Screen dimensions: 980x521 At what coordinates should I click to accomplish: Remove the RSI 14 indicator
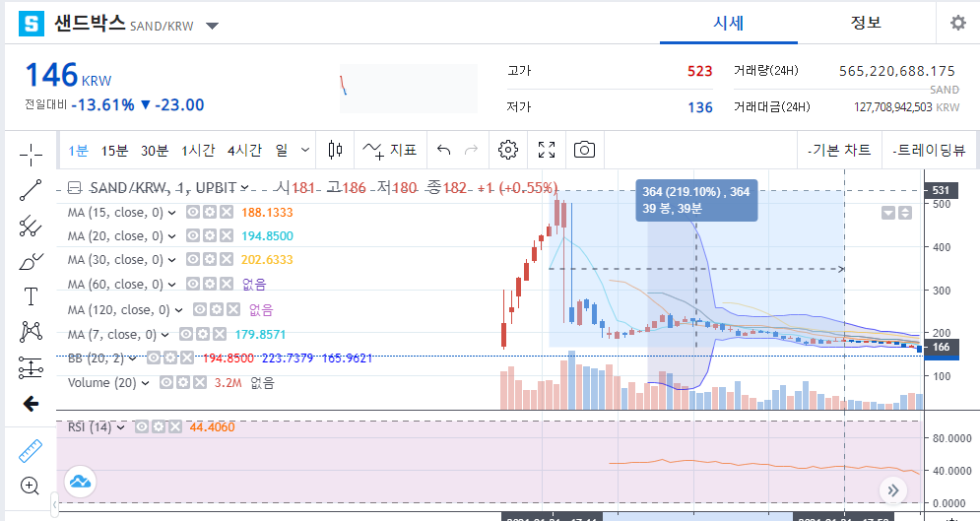175,426
